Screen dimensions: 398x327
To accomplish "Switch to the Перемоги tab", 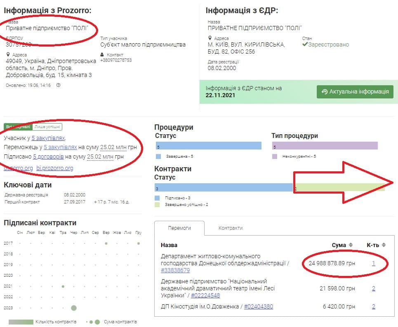I will click(179, 228).
